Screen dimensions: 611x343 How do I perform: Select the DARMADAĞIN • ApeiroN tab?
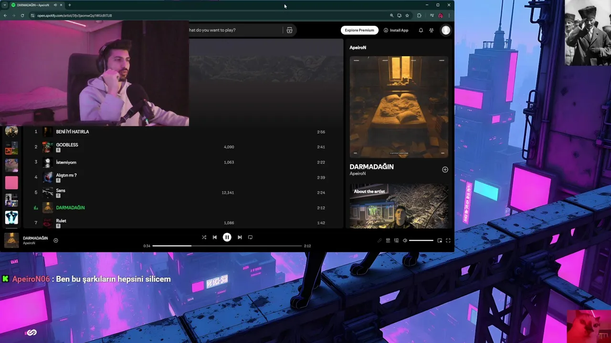click(x=37, y=5)
